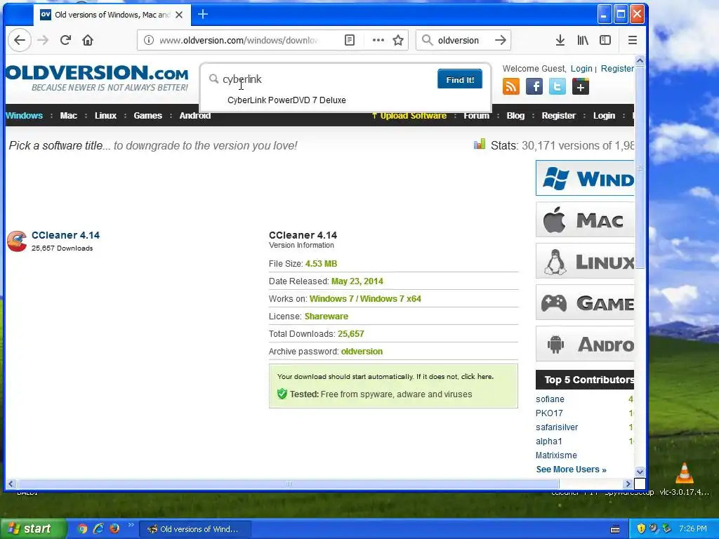719x539 pixels.
Task: Open the Windows category banner
Action: [x=585, y=178]
